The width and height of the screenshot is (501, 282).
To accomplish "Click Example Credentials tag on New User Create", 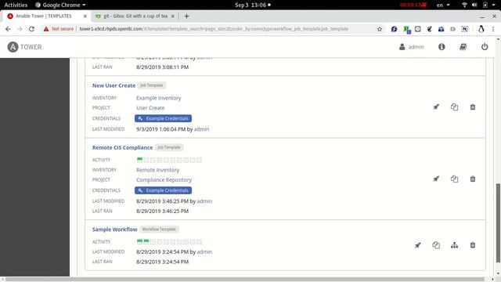I will (164, 118).
